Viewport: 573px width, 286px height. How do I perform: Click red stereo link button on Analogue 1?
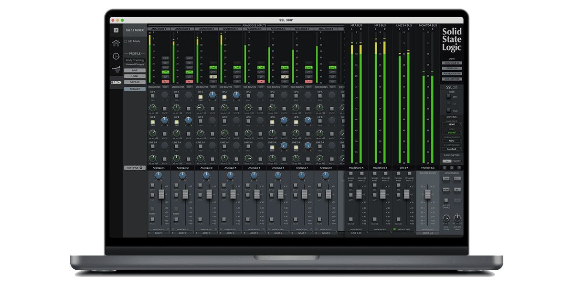[166, 82]
